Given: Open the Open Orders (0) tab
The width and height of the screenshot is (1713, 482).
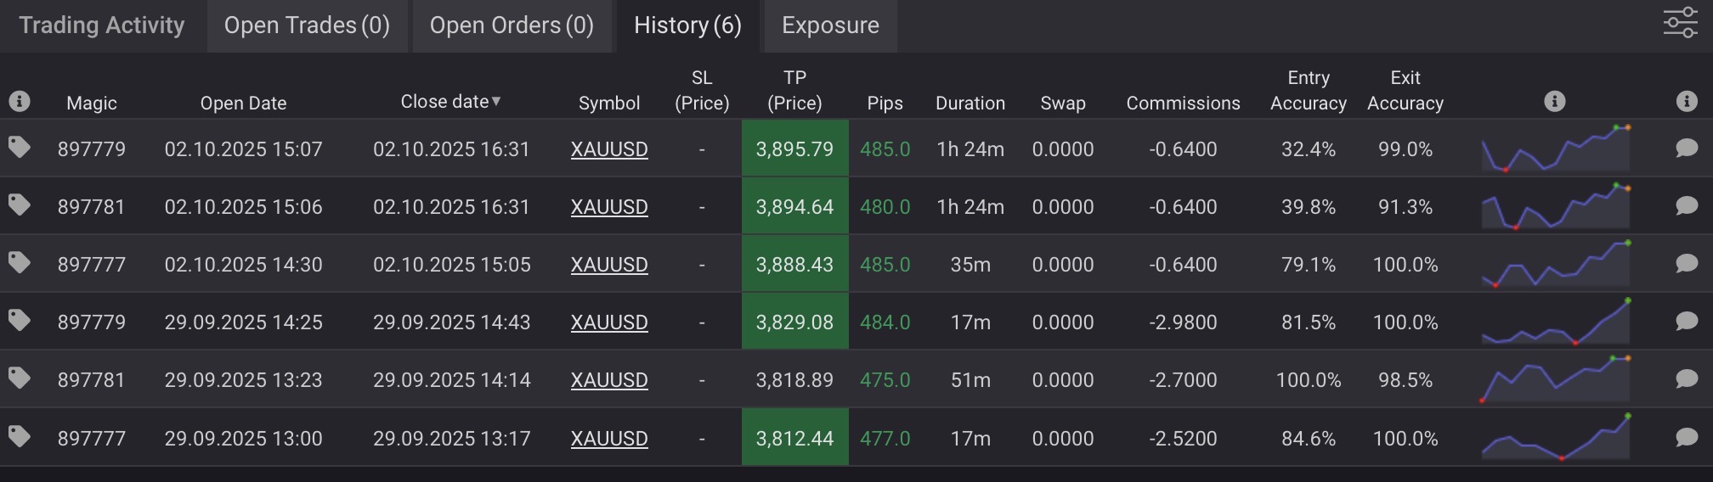Looking at the screenshot, I should [512, 25].
